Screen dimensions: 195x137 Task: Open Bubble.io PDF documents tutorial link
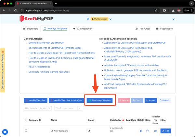coord(136,70)
